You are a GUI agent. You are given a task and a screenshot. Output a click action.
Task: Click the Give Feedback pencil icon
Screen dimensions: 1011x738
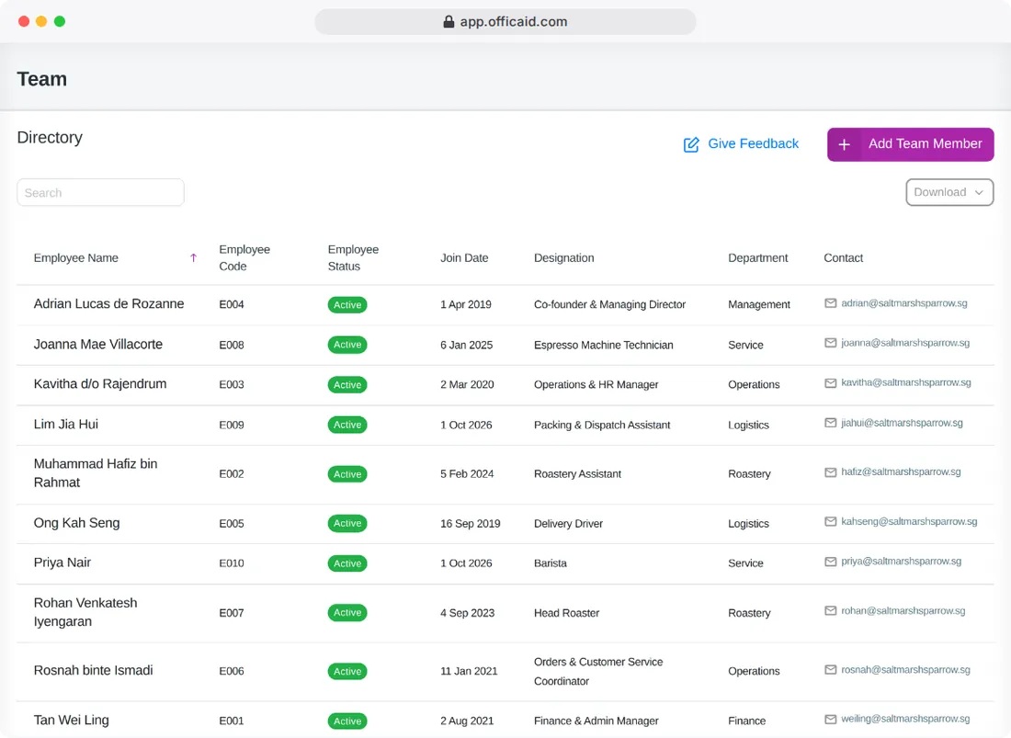691,144
